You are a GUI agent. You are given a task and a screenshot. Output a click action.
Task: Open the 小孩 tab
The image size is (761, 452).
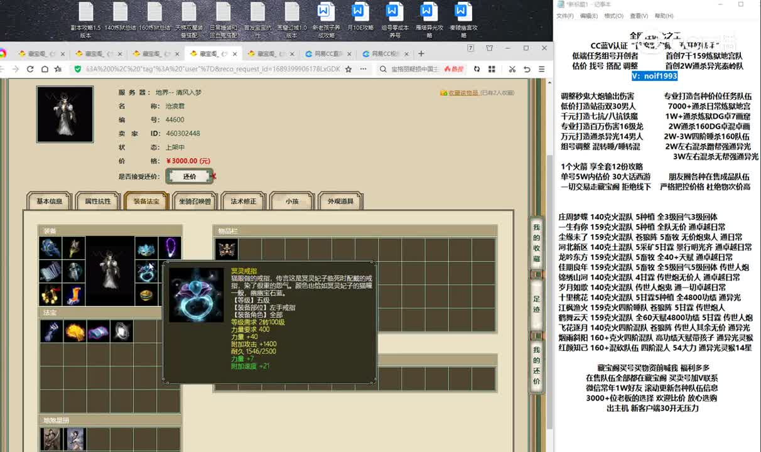coord(292,202)
